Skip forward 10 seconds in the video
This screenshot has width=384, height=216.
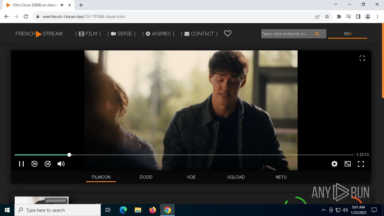point(48,164)
